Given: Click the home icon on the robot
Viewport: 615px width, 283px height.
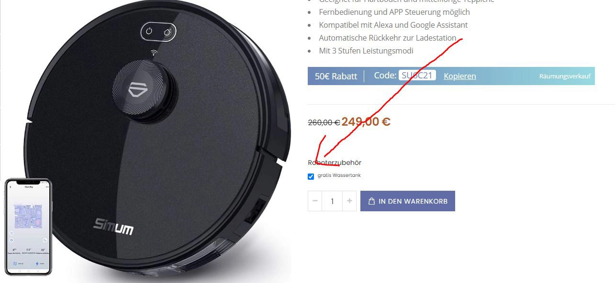Looking at the screenshot, I should (167, 32).
